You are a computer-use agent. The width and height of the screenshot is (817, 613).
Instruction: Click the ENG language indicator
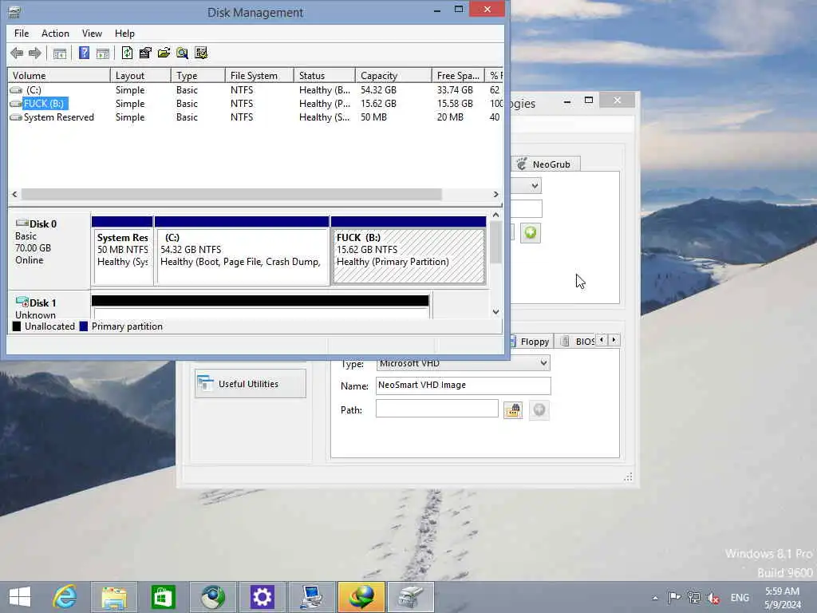[740, 598]
